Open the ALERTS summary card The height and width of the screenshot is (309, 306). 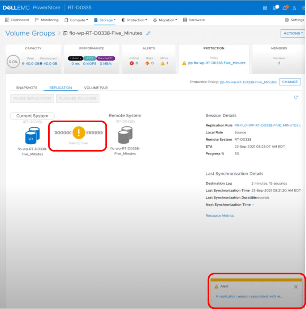click(149, 59)
